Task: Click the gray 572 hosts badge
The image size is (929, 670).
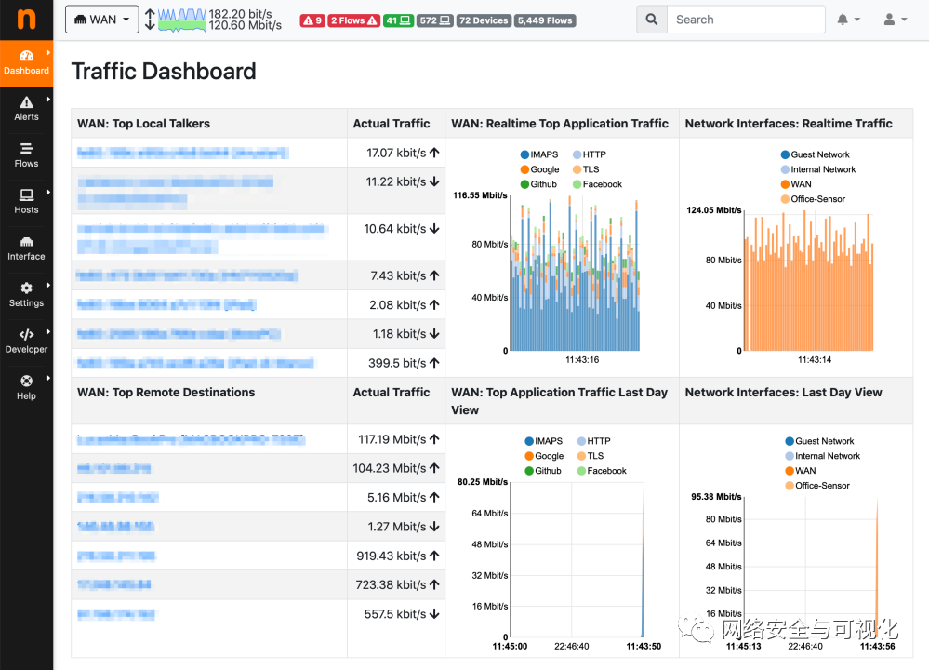Action: [x=435, y=20]
